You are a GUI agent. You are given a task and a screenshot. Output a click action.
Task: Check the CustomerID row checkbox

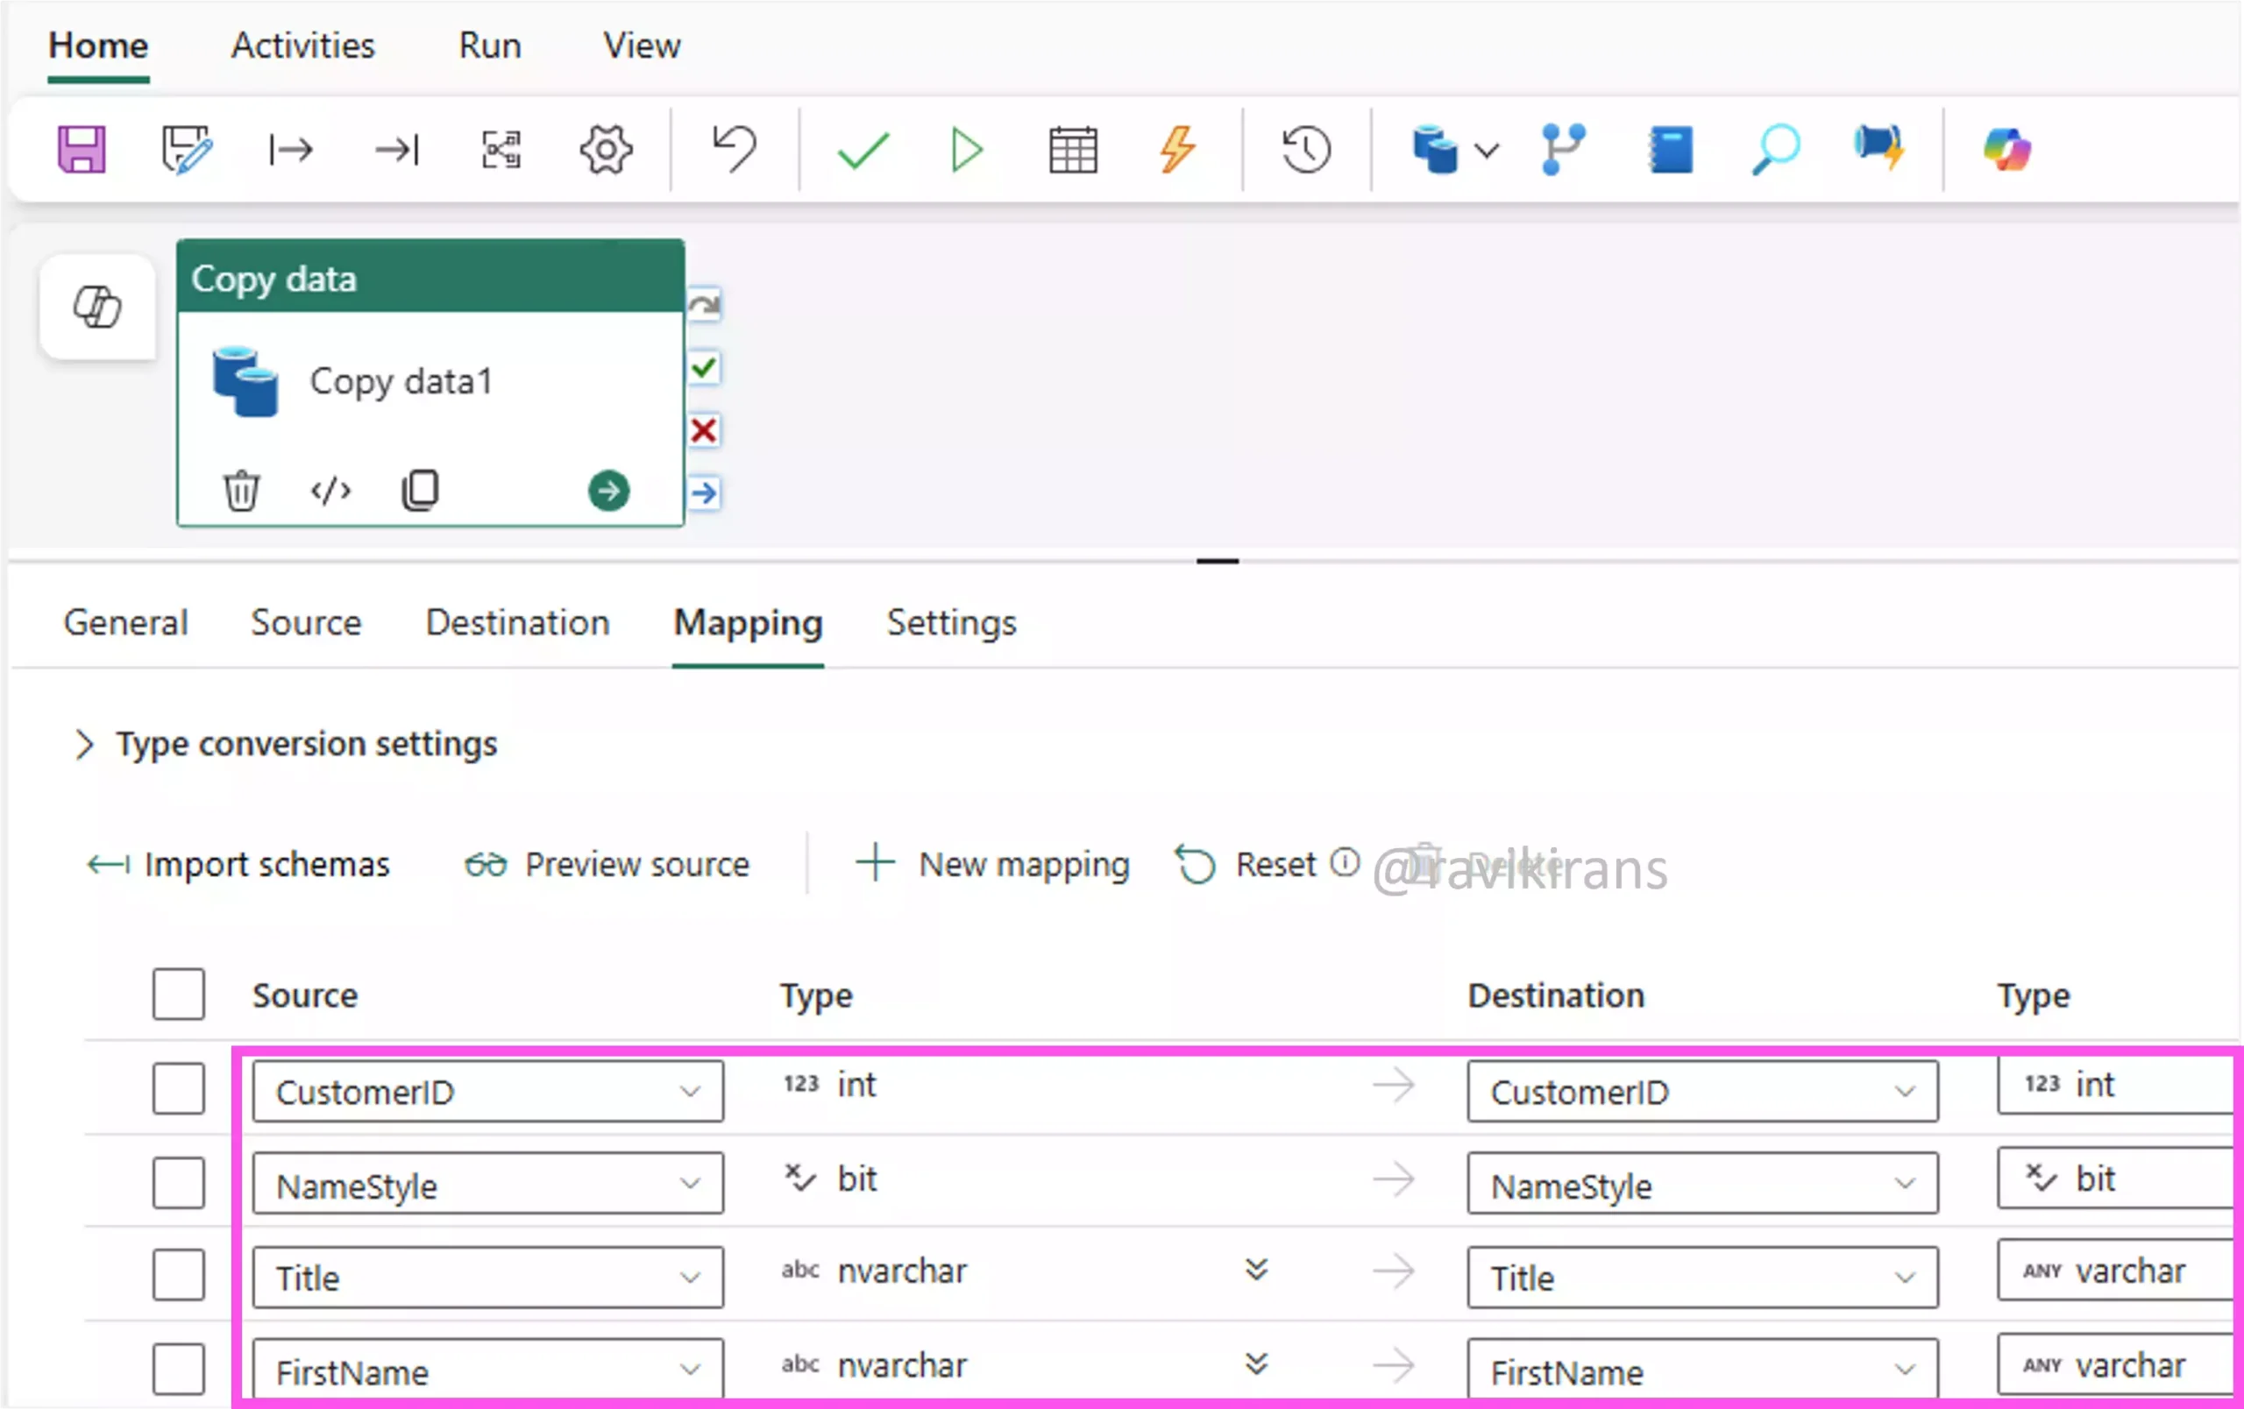(179, 1088)
